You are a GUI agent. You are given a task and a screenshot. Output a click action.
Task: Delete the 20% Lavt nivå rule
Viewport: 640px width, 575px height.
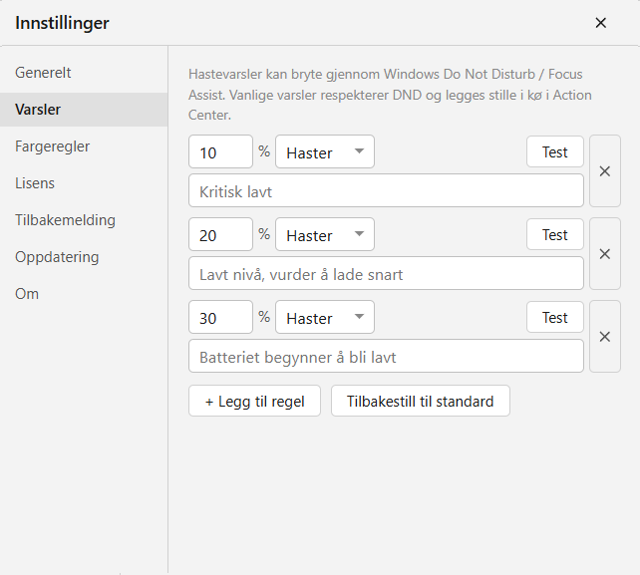click(605, 254)
